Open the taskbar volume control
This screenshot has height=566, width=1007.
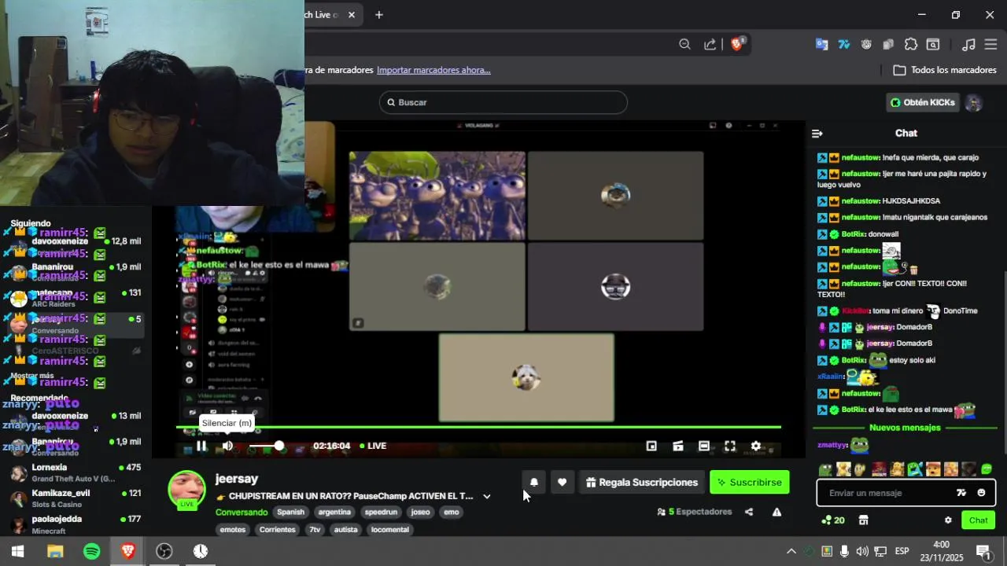pyautogui.click(x=862, y=551)
